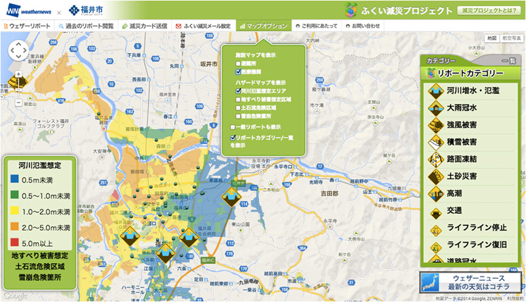Uncheck 医療機関 facility checkbox
Viewport: 526px width, 302px height.
(x=238, y=72)
